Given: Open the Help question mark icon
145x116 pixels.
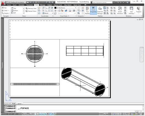Looking at the screenshot, I should (x=128, y=2).
